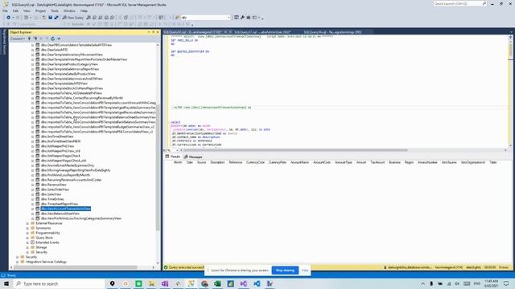Click the query editor horizontal scrollbar
515x289 pixels.
pos(295,150)
